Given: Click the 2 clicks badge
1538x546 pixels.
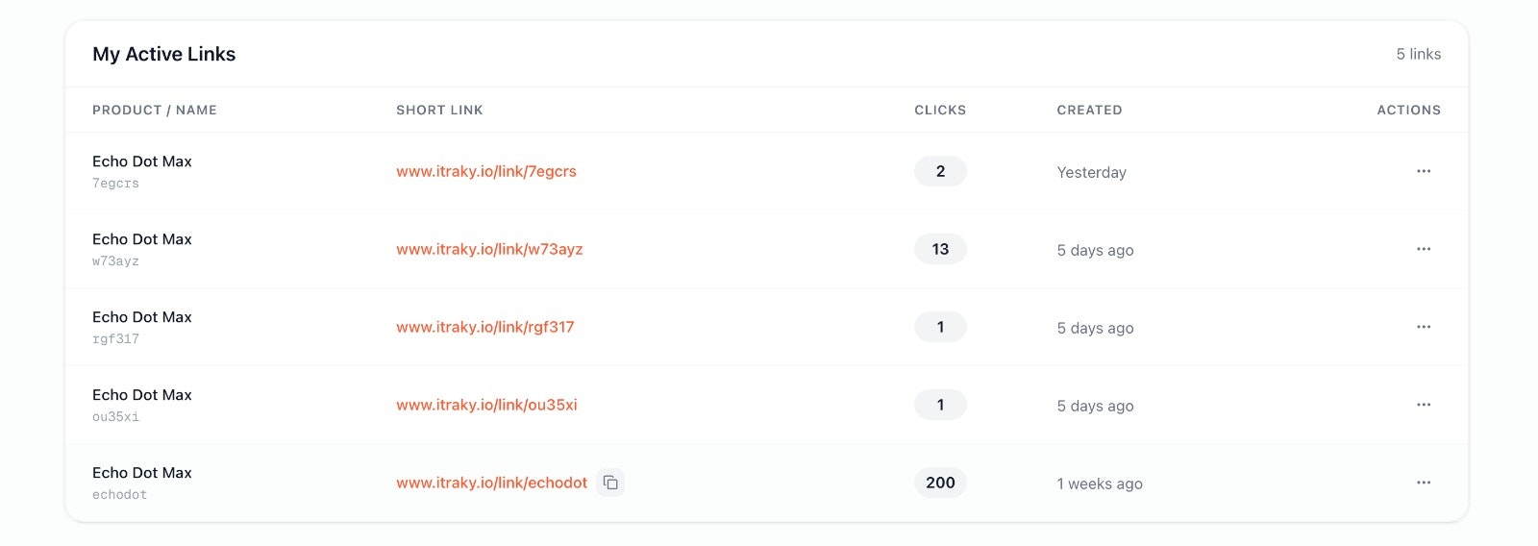Looking at the screenshot, I should (940, 171).
